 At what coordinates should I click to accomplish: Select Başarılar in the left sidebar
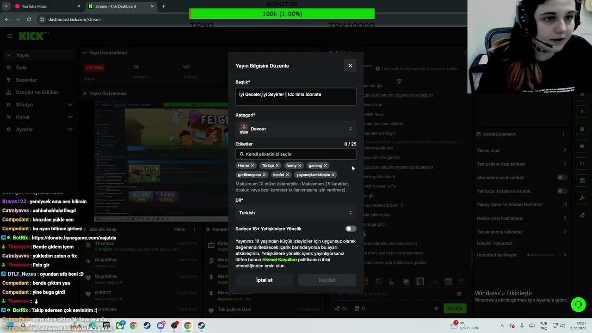coord(39,80)
